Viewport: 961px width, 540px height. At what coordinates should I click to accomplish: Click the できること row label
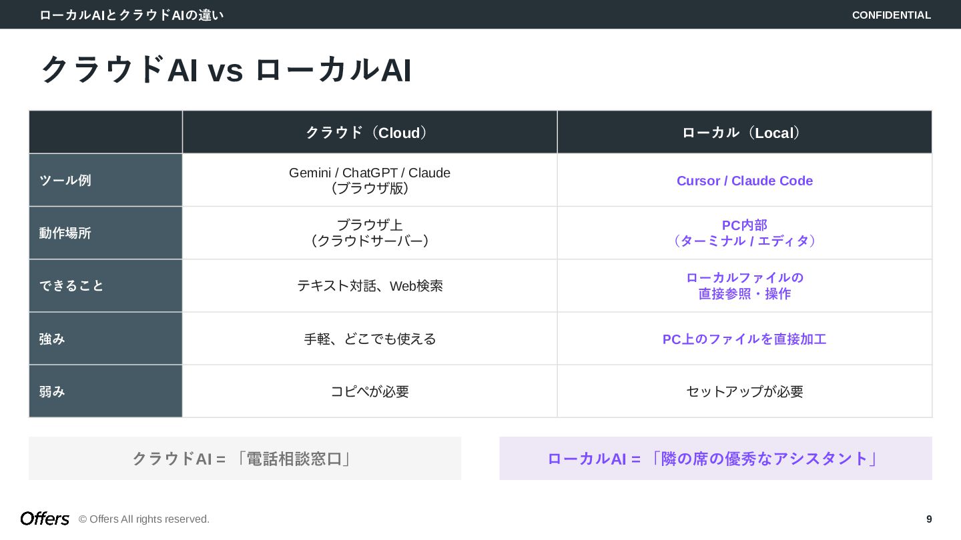(105, 285)
